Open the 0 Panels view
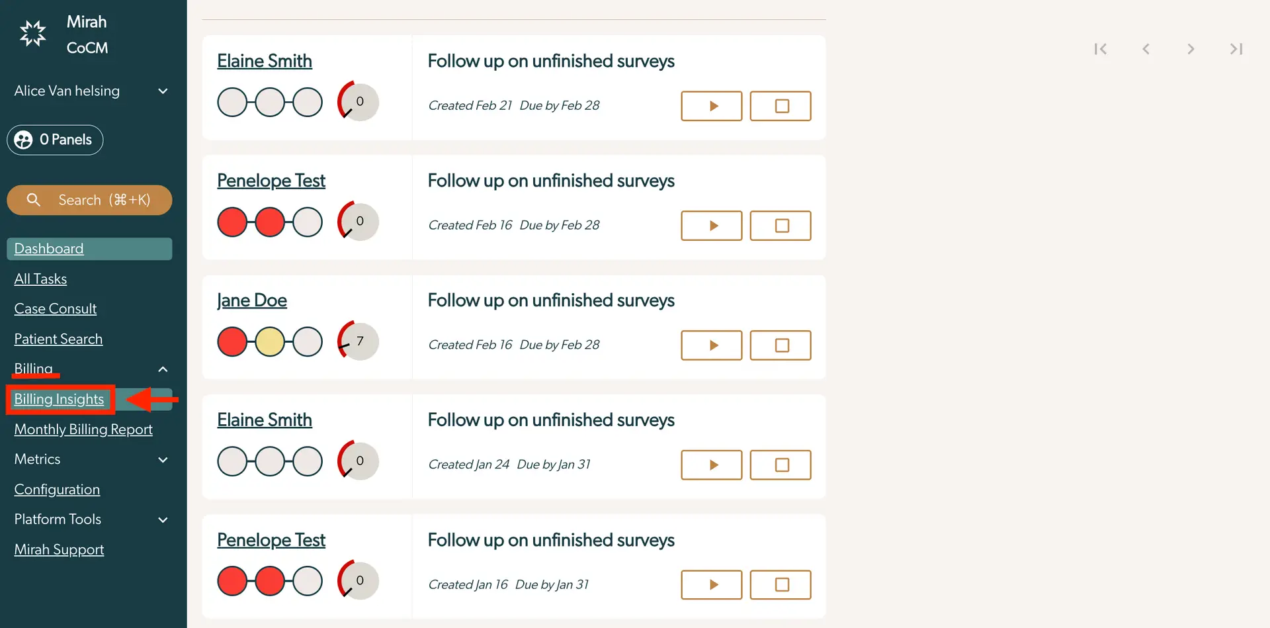Screen dimensions: 1270x628 [55, 140]
